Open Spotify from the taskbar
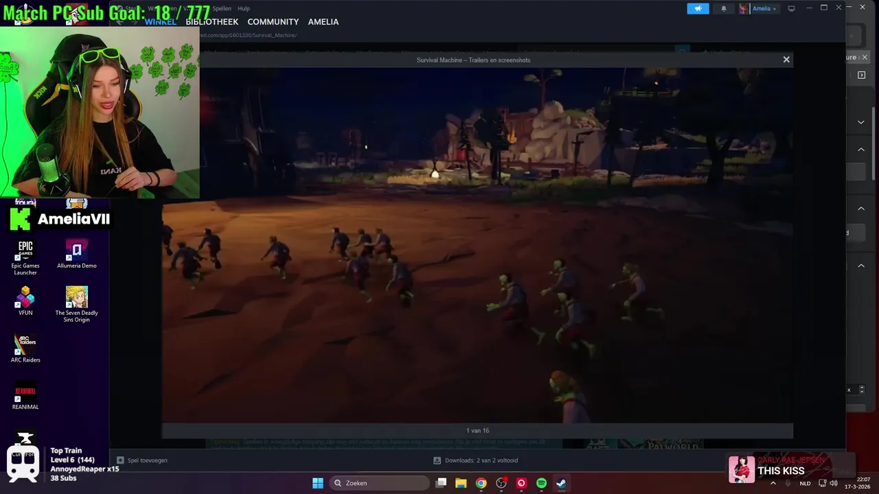The width and height of the screenshot is (879, 494). (x=541, y=483)
